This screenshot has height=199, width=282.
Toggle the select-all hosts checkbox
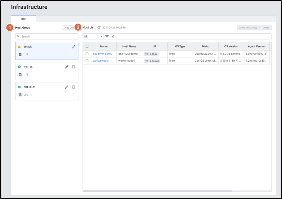[x=87, y=46]
